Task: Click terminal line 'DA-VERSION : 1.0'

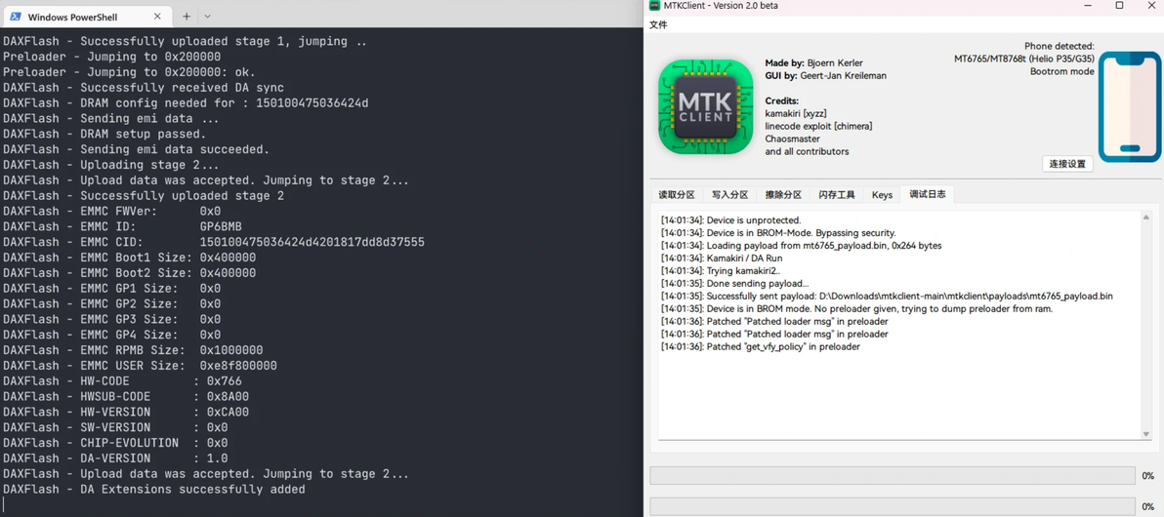Action: pos(115,458)
